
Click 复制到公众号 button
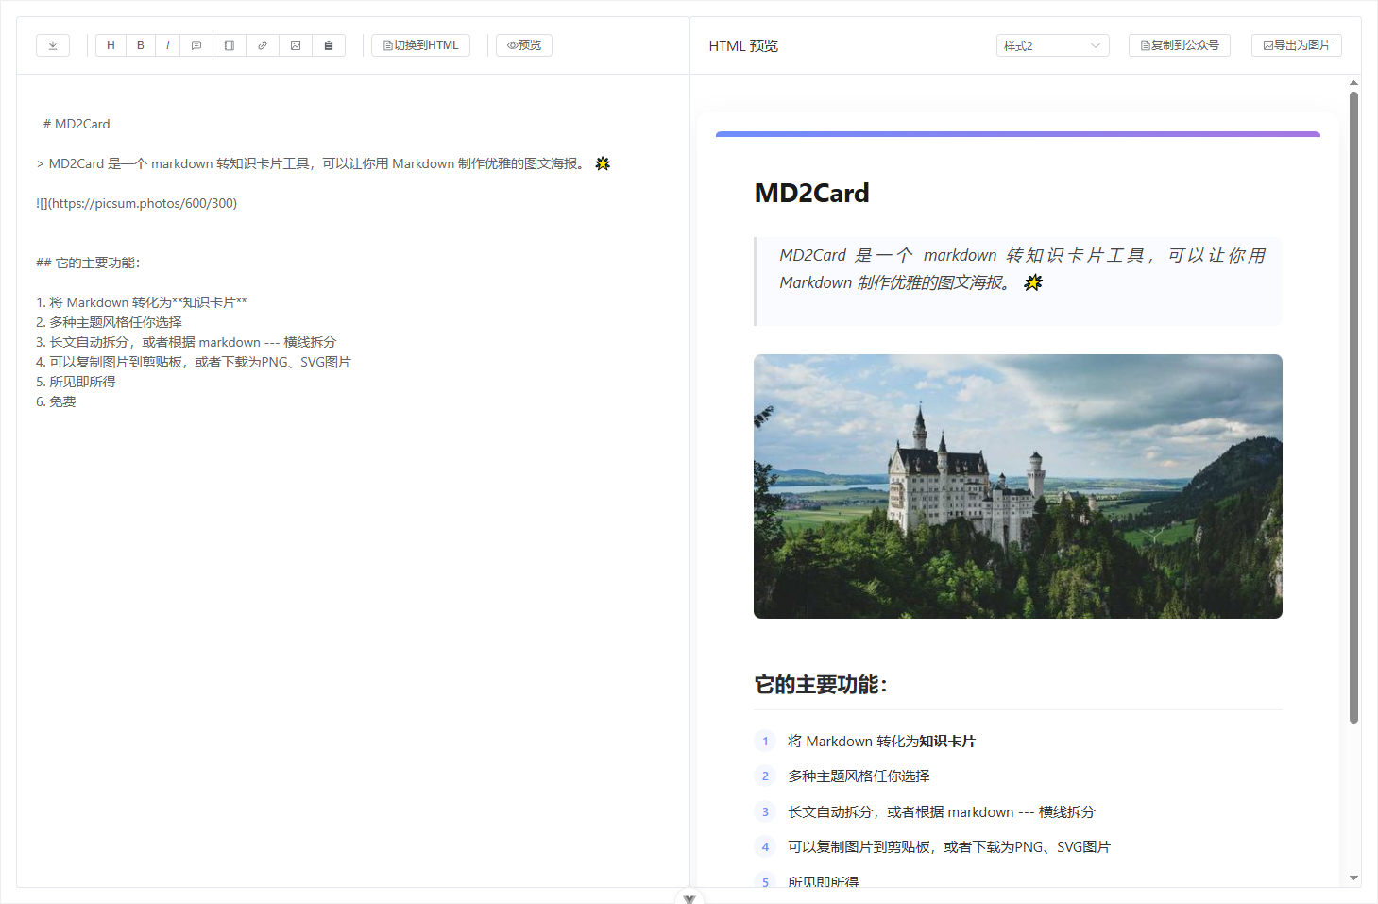pos(1180,45)
